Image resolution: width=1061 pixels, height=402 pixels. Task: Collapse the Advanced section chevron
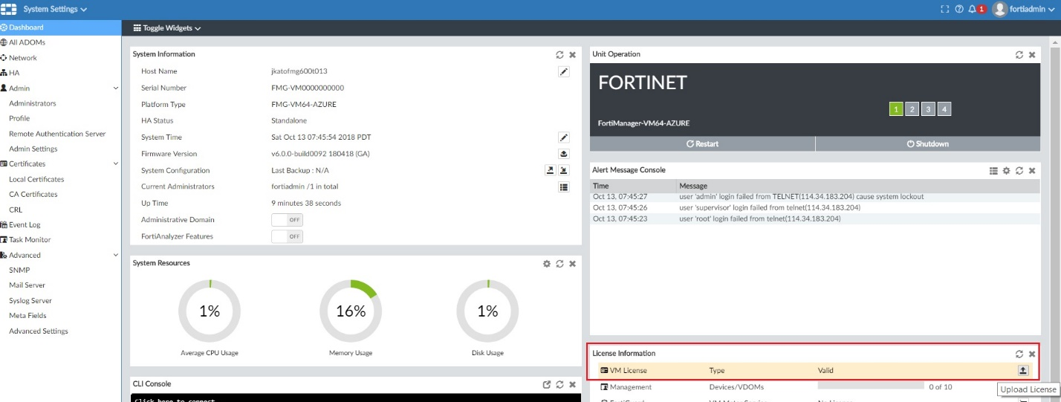pos(115,255)
